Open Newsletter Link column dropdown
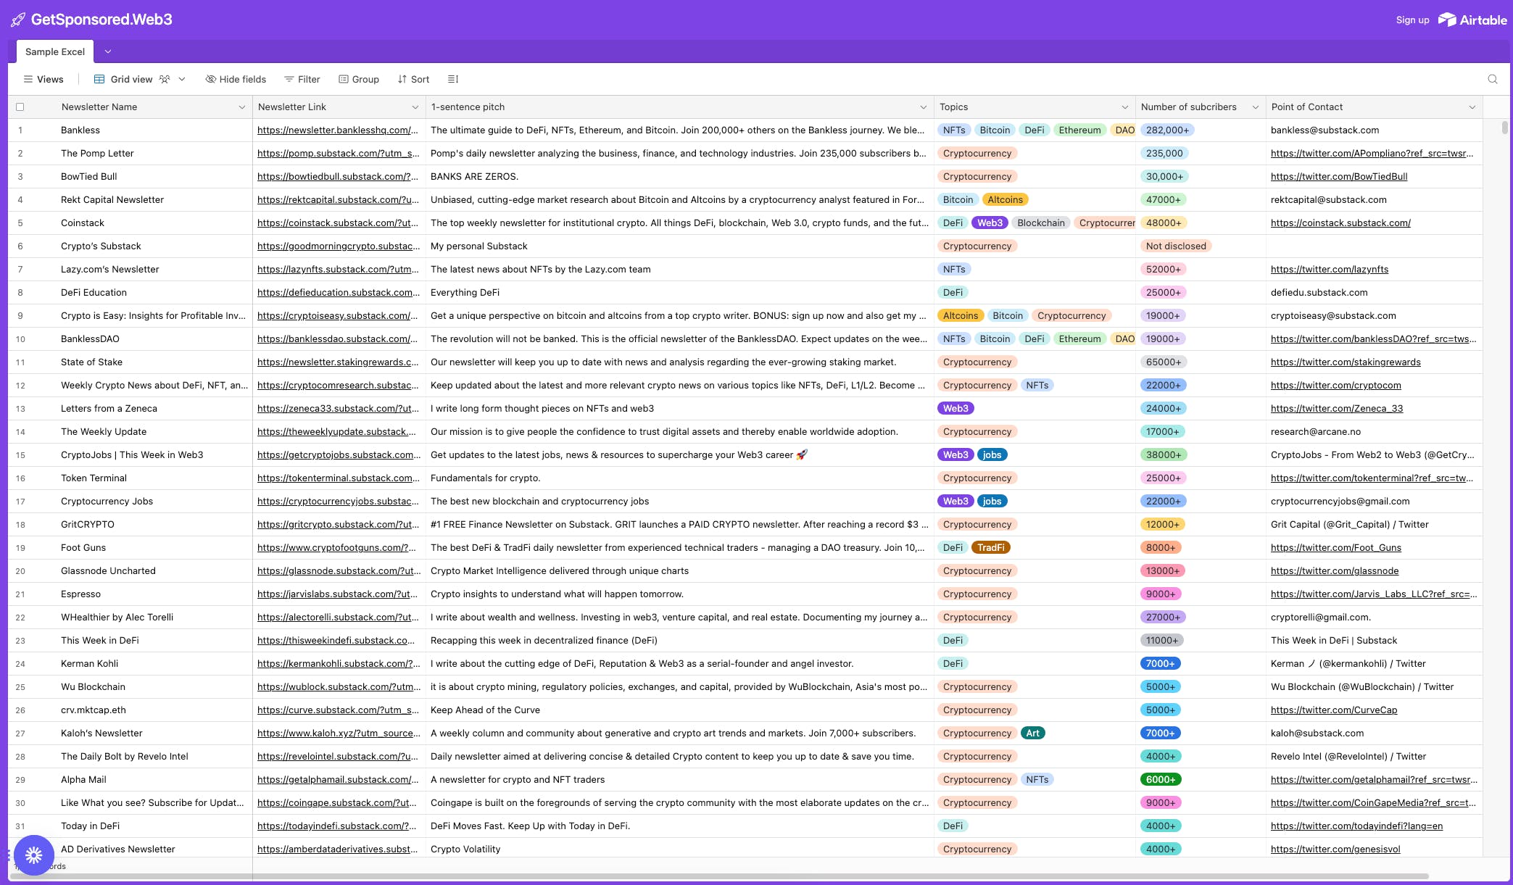This screenshot has width=1513, height=885. pyautogui.click(x=415, y=107)
